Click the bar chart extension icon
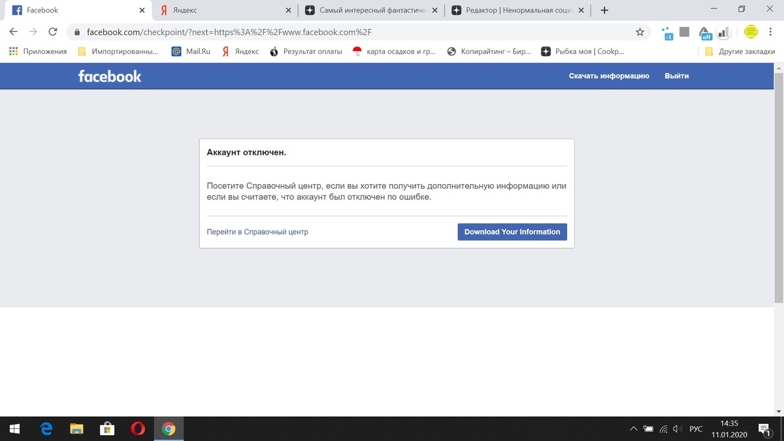The image size is (784, 441). [x=723, y=32]
